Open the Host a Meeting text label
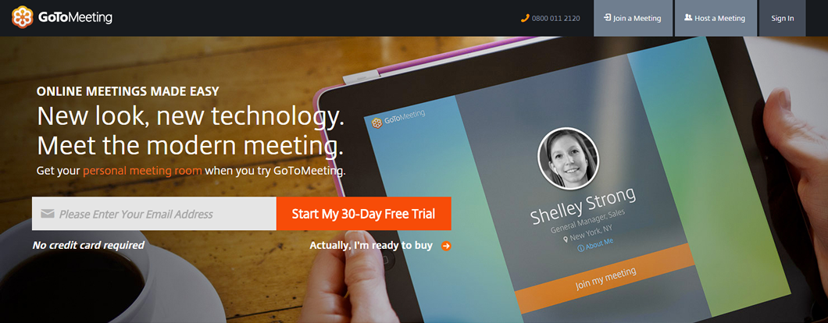 (719, 18)
